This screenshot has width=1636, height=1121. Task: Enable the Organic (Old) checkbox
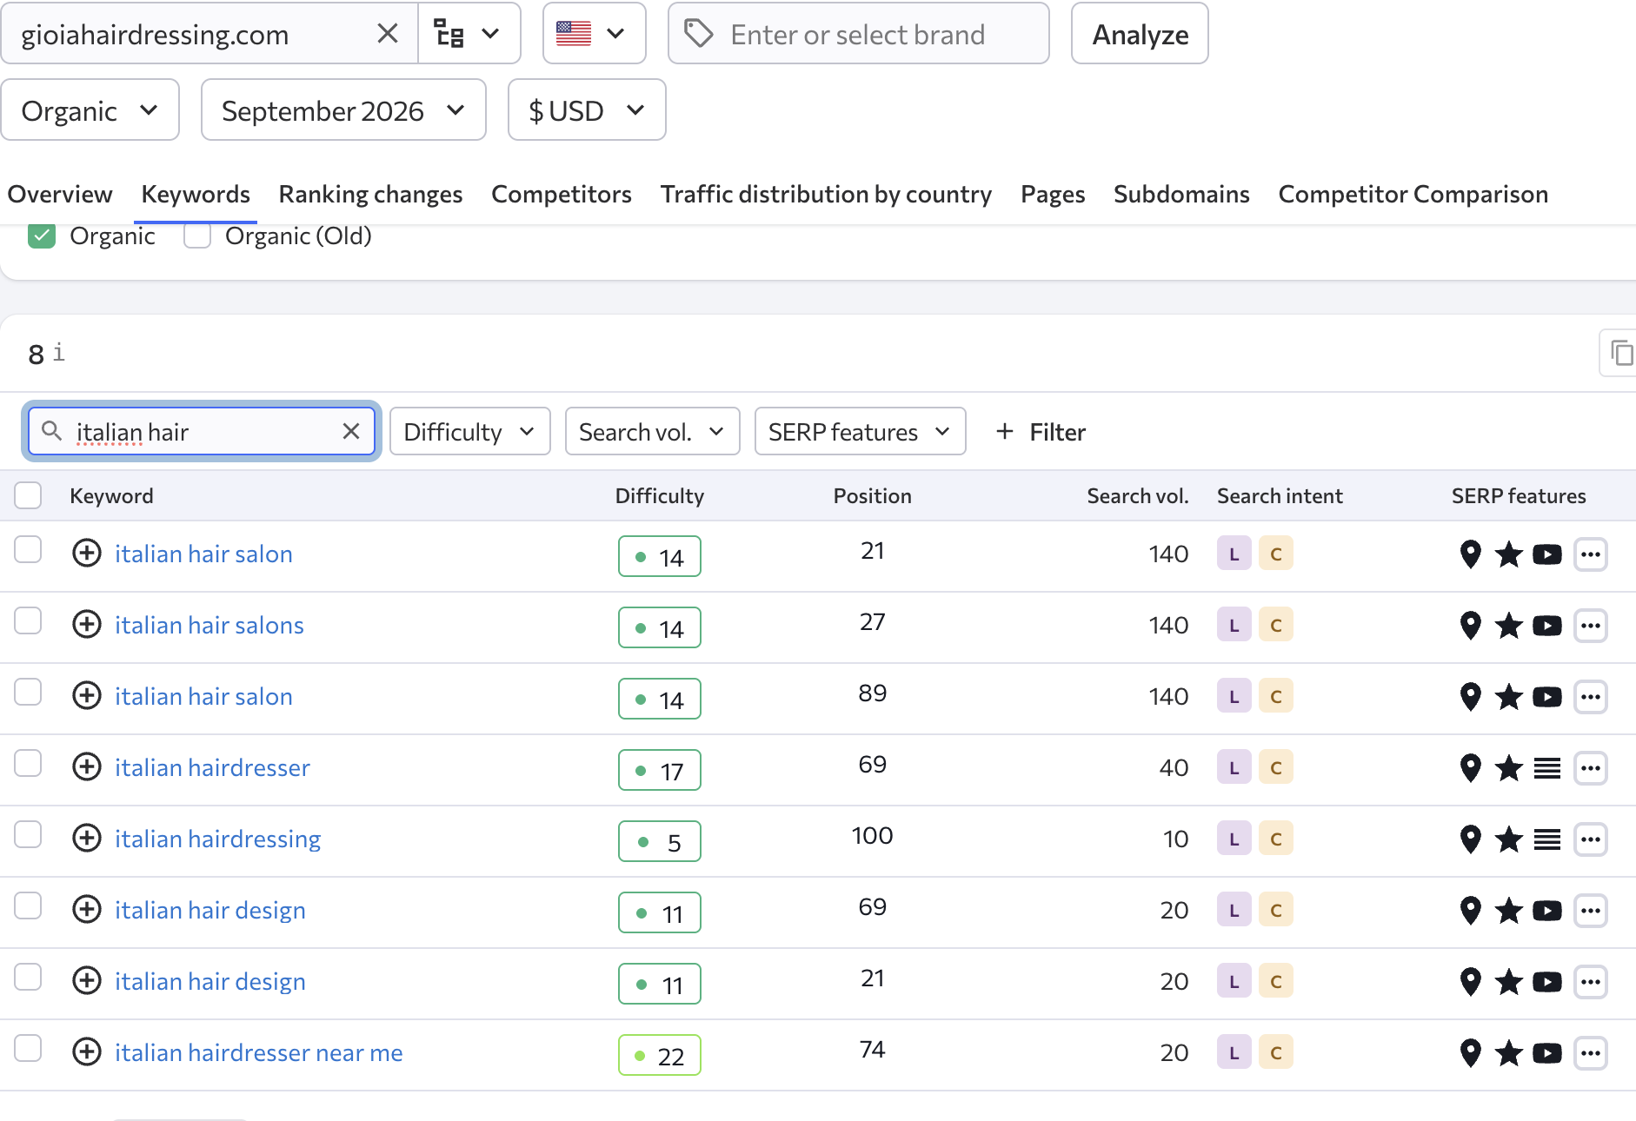point(197,235)
